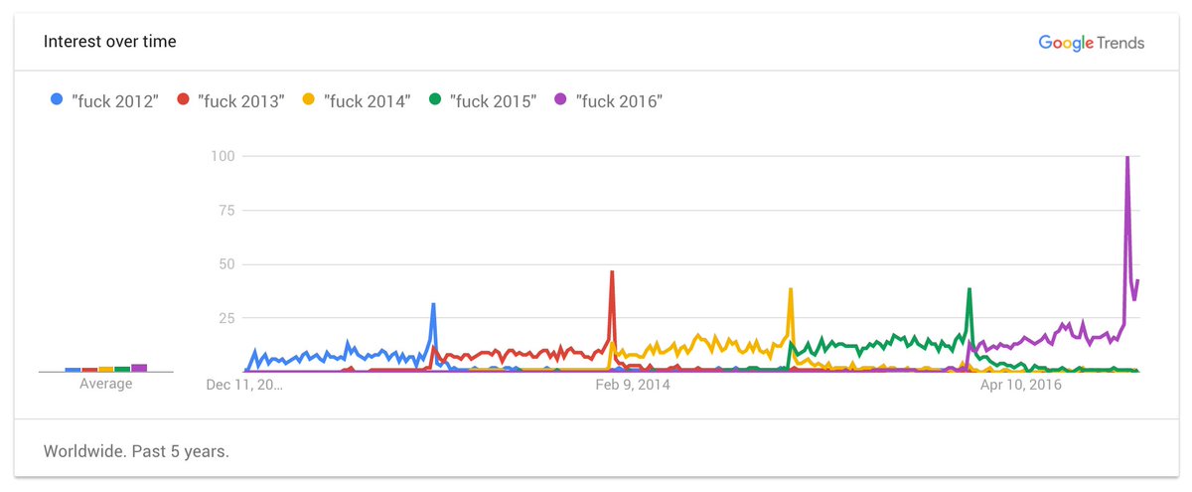Click the Google Trends logo
The height and width of the screenshot is (492, 1192).
1091,43
